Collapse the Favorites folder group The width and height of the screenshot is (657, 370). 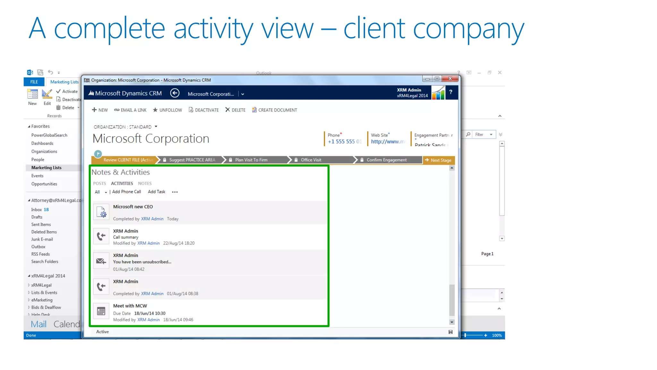point(29,127)
